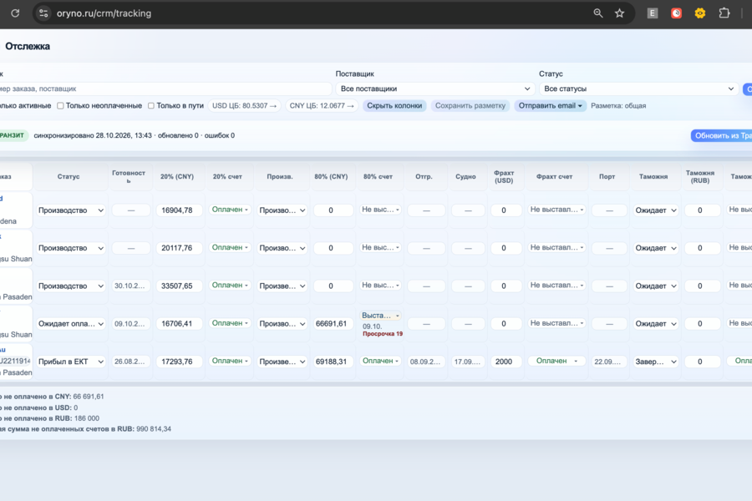Image resolution: width=752 pixels, height=501 pixels.
Task: Toggle the Только неоплаченные checkbox
Action: 60,105
